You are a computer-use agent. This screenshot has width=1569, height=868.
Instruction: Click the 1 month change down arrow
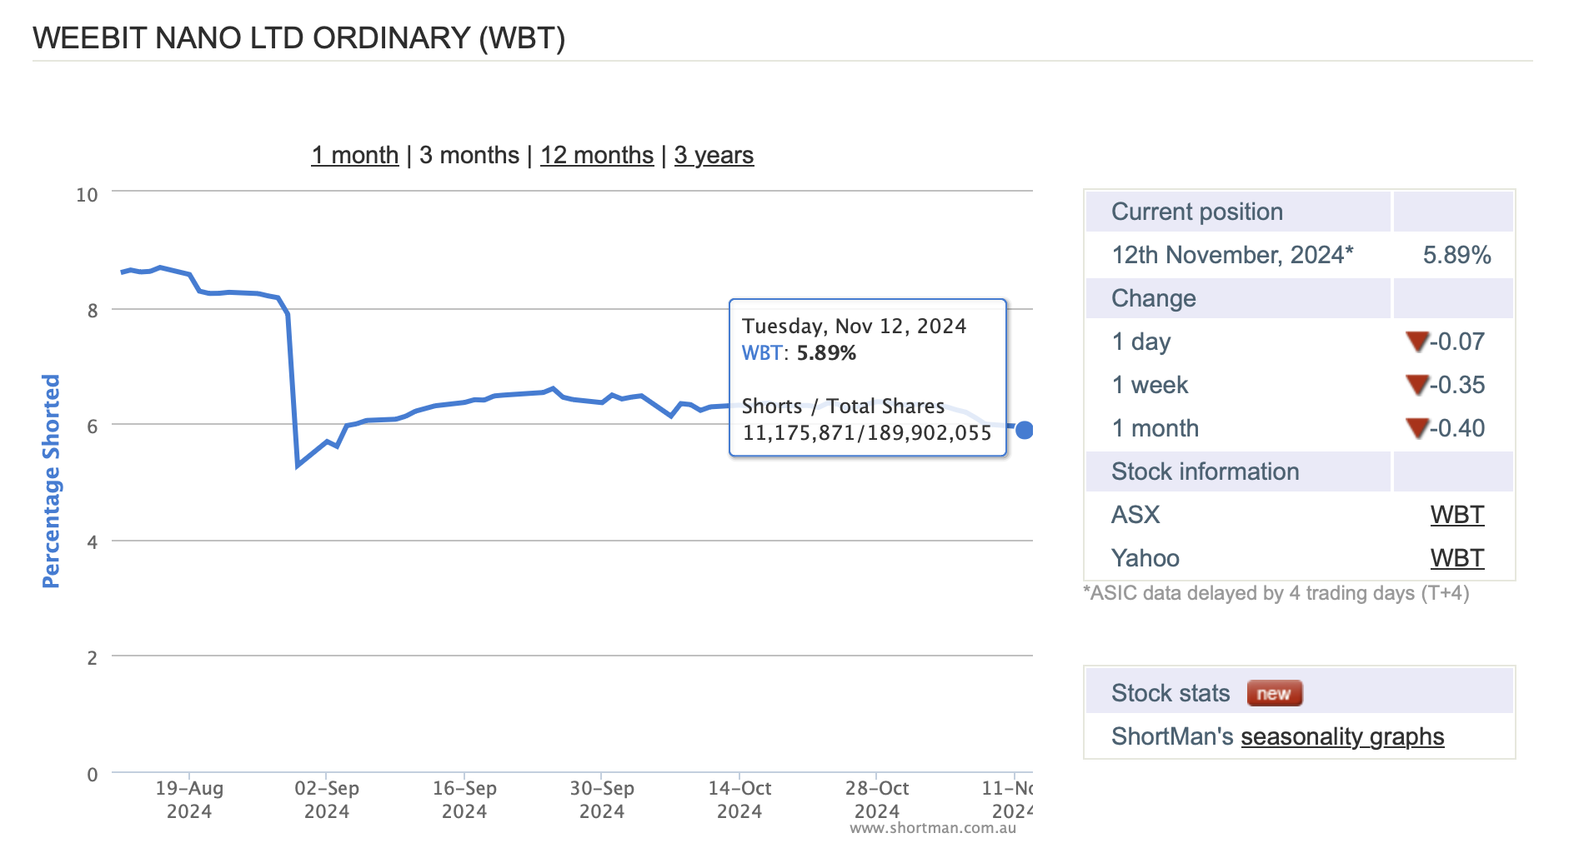pyautogui.click(x=1417, y=427)
